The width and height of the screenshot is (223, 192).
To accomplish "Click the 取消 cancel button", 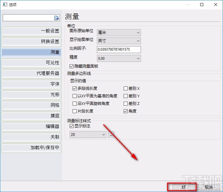I will click(209, 187).
